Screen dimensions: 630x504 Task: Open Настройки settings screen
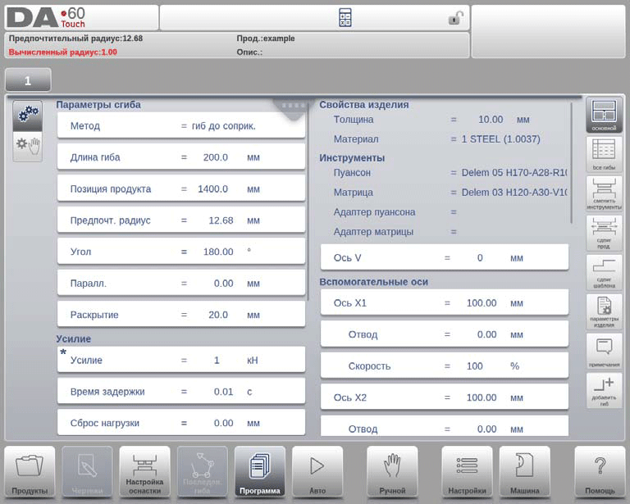(467, 472)
